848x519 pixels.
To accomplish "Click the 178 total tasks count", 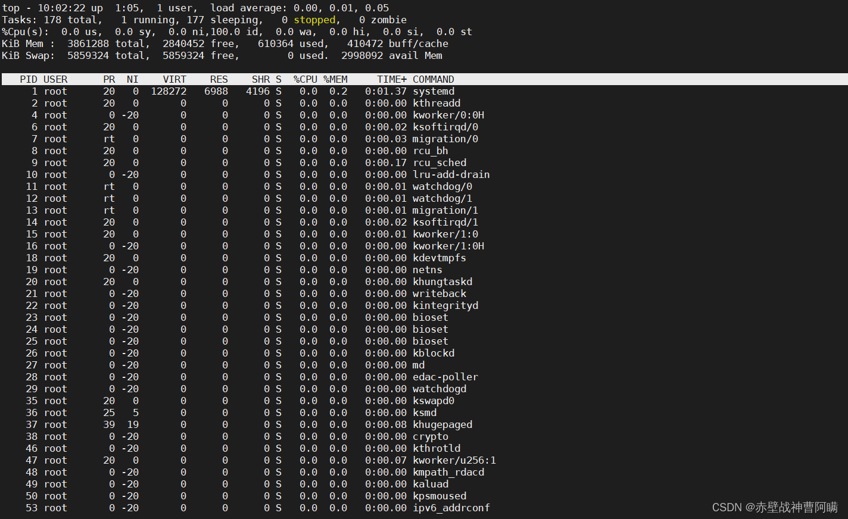I will (x=52, y=20).
